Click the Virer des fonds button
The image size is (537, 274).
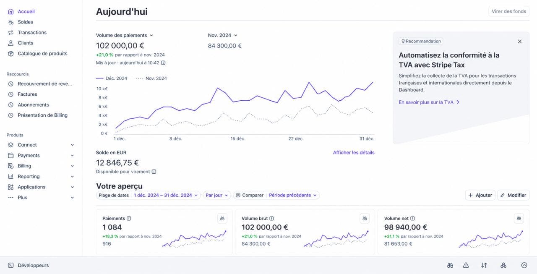[x=509, y=11]
